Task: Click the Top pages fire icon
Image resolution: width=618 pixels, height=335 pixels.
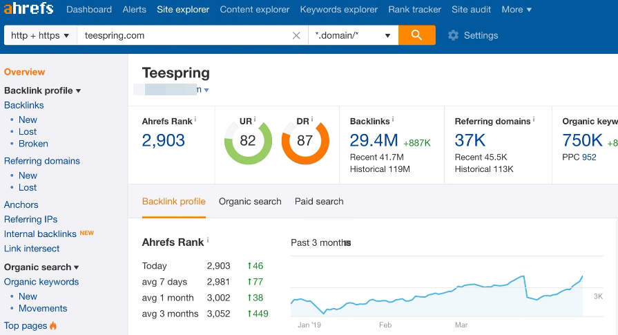Action: click(x=53, y=326)
